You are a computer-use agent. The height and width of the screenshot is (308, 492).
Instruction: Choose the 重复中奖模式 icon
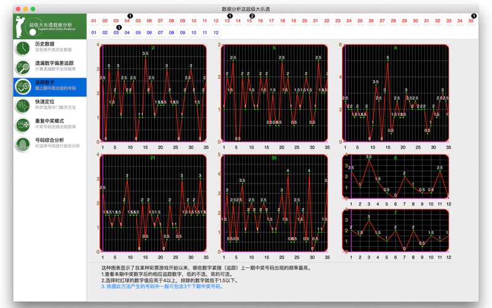[x=23, y=125]
